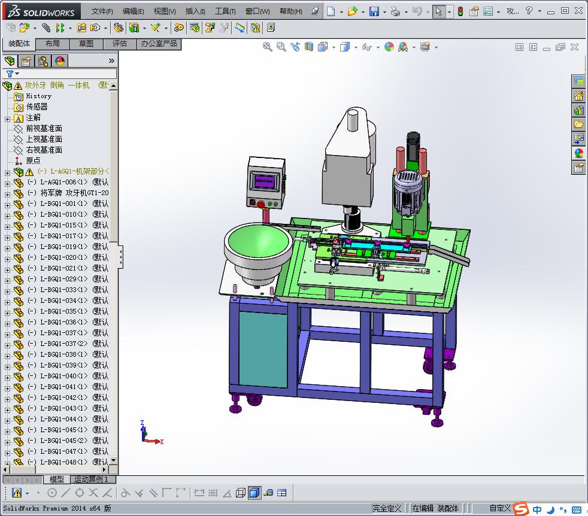Open the DisplayManager tab icon
The image size is (588, 516).
point(60,60)
